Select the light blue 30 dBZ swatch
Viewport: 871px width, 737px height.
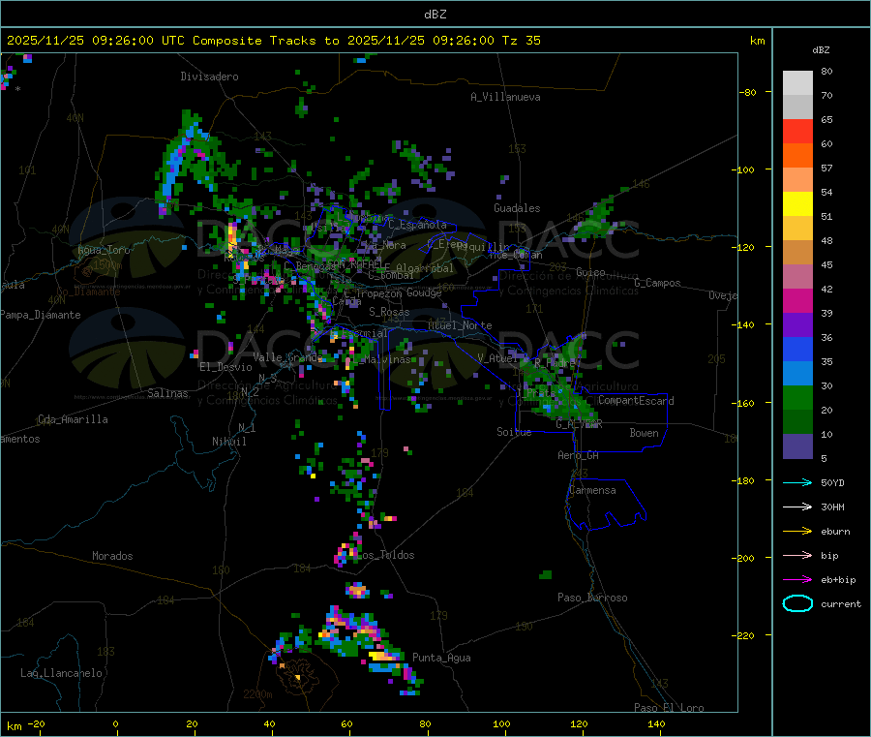pyautogui.click(x=797, y=374)
